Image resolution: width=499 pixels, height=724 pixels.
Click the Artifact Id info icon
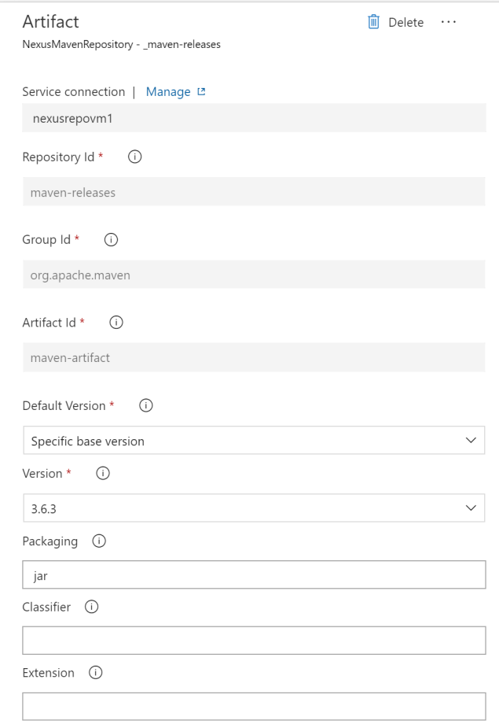click(x=116, y=322)
